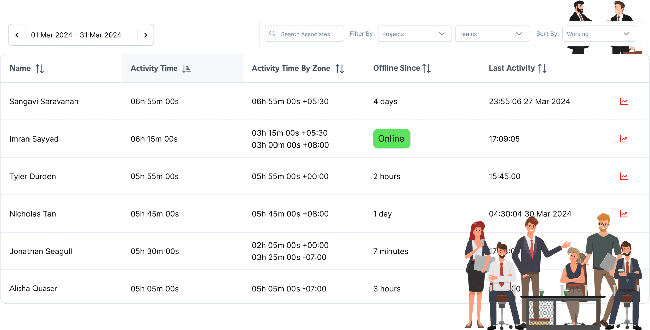Viewport: 650px width, 330px height.
Task: Click zone entry 05h 05m 00s -07:00
Action: tap(289, 289)
